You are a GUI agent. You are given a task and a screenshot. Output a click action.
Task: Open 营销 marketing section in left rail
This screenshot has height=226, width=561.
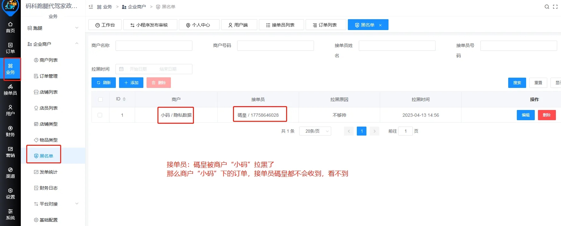tap(10, 152)
